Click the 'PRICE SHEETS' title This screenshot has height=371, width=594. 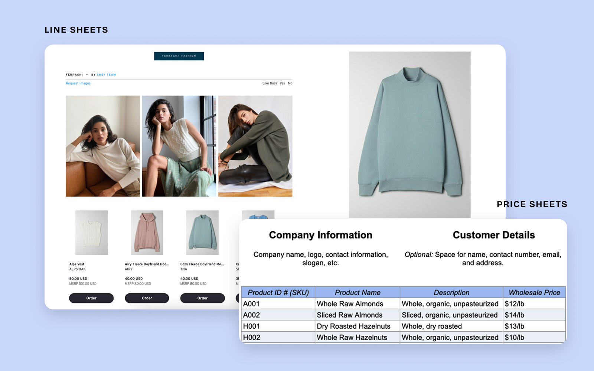coord(532,204)
